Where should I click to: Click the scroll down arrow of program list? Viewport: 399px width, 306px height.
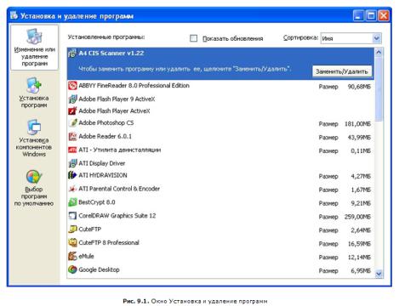pyautogui.click(x=379, y=274)
